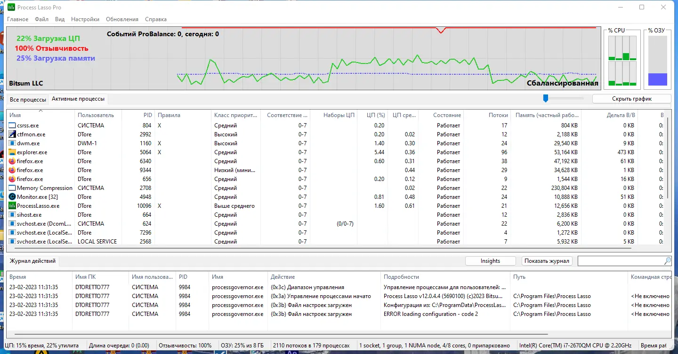Select the dwm.exe process icon
The height and width of the screenshot is (354, 678).
[12, 143]
